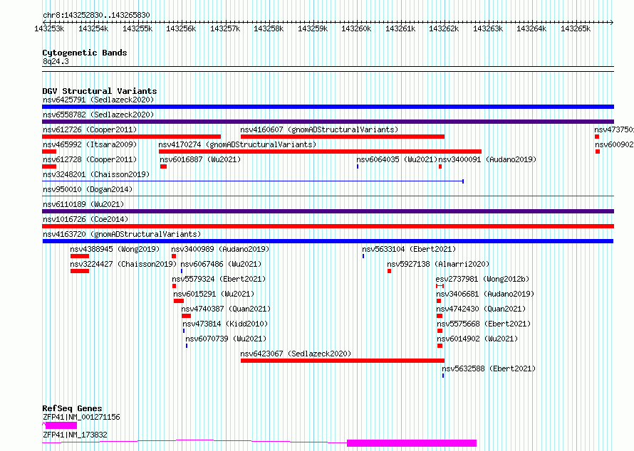The height and width of the screenshot is (451, 634).
Task: Click the red bar under nsv612726 (Cooper2011)
Action: click(x=131, y=137)
